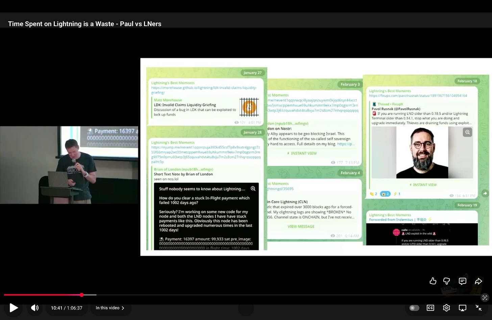Click the zoom icon on the black Lightning note
The width and height of the screenshot is (492, 320).
click(253, 189)
